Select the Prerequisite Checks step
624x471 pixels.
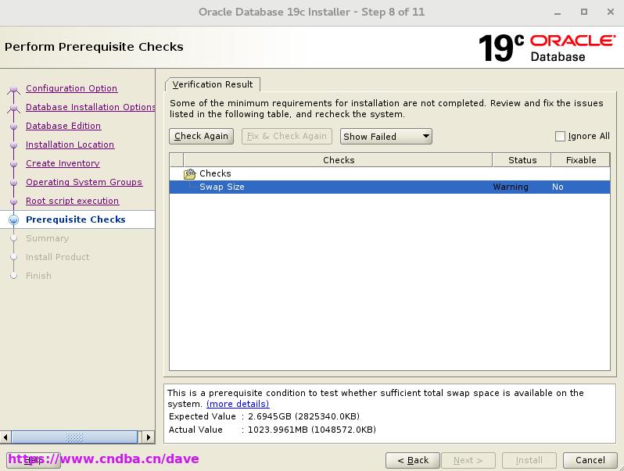76,219
